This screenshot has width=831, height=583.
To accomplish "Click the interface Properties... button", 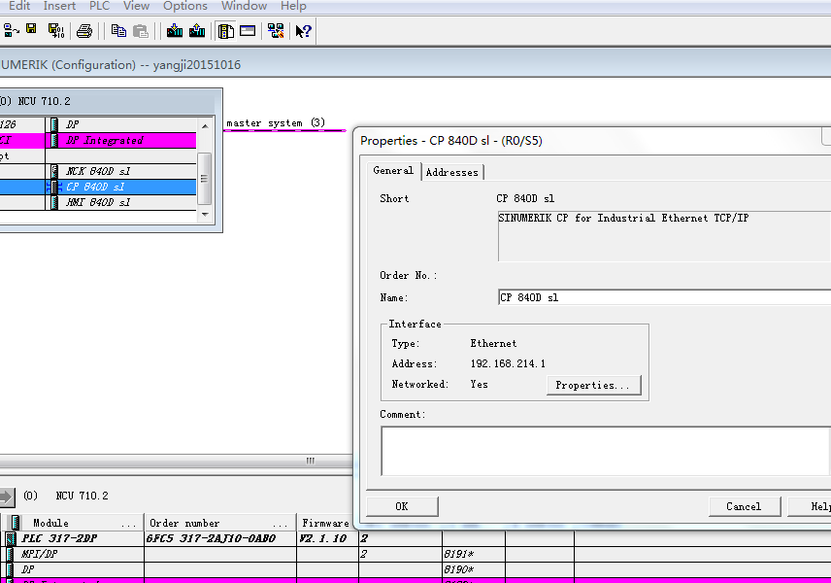I will point(593,385).
